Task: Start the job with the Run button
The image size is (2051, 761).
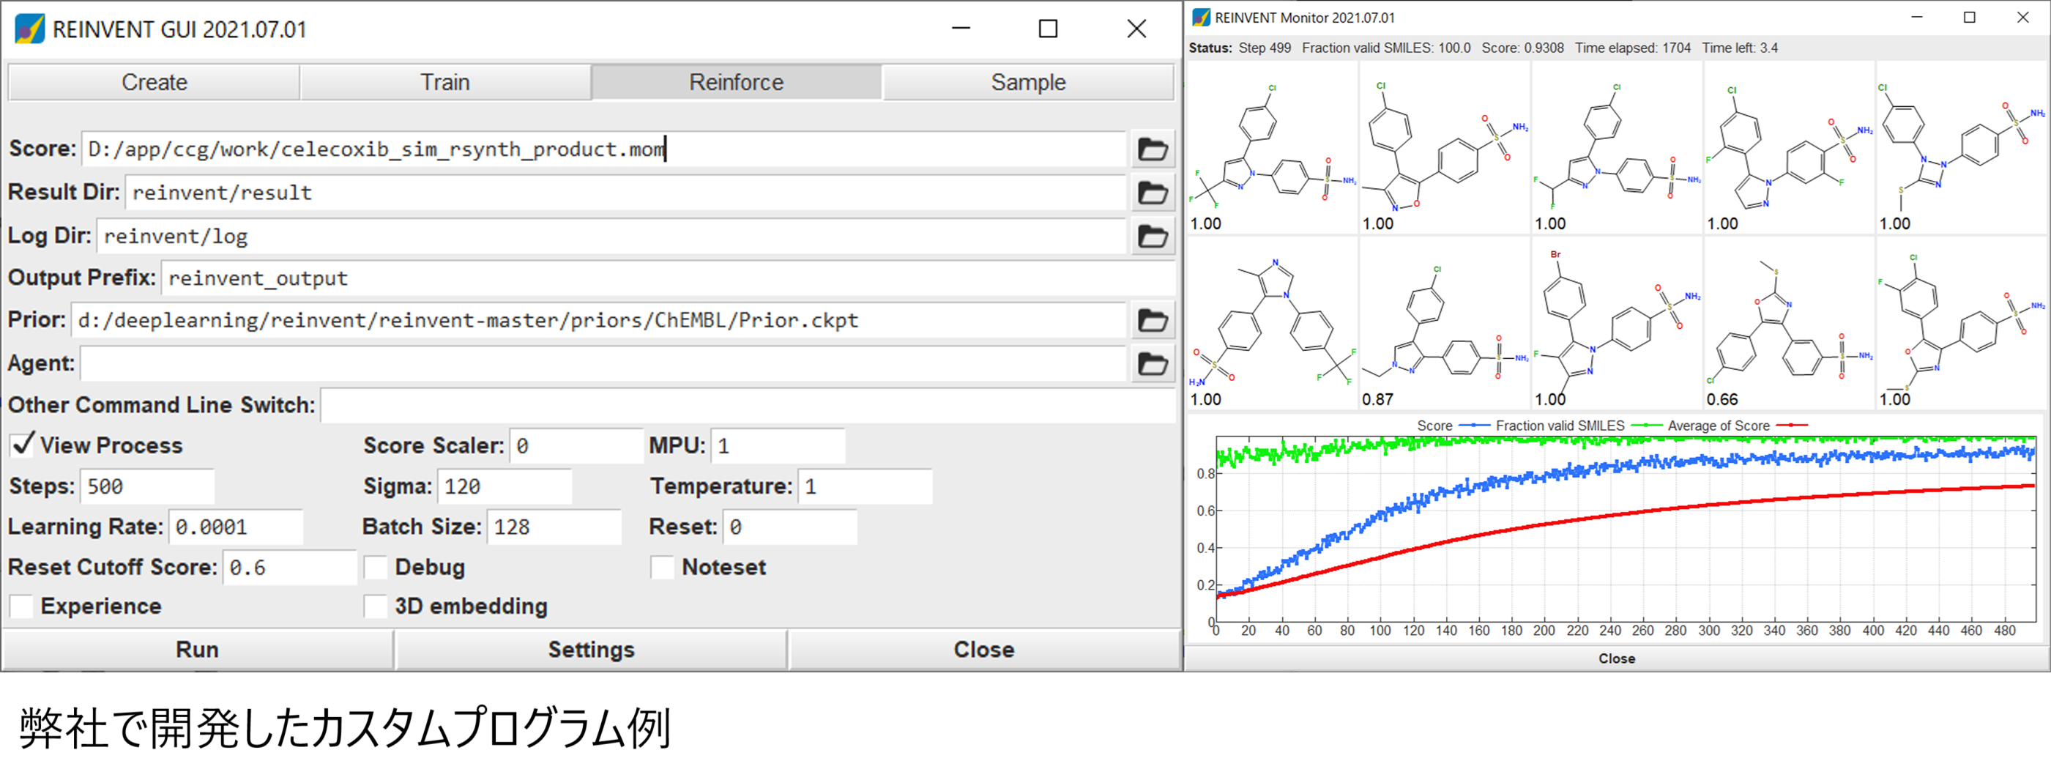Action: pos(198,650)
